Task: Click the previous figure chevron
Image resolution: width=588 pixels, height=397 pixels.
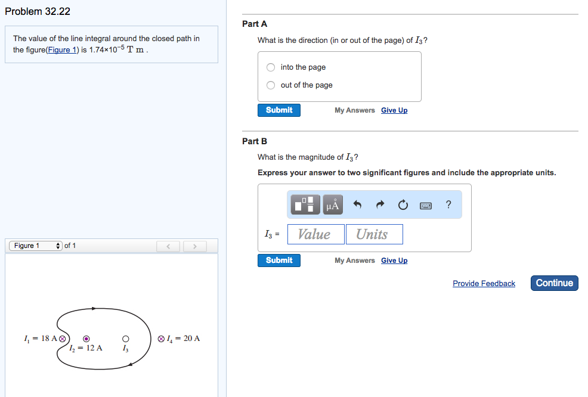Action: (x=168, y=246)
